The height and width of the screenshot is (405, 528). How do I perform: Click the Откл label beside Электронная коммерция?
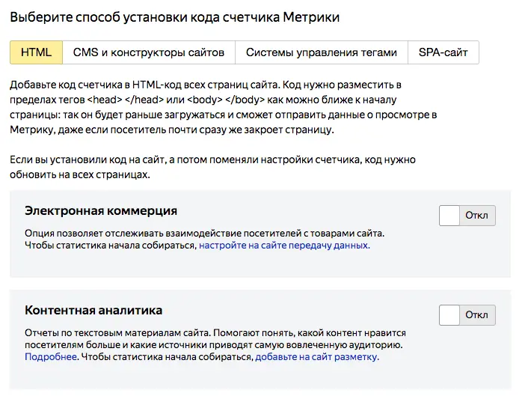click(476, 216)
